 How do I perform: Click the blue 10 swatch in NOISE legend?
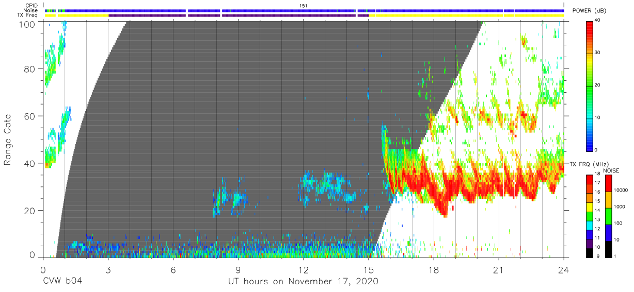pyautogui.click(x=609, y=232)
